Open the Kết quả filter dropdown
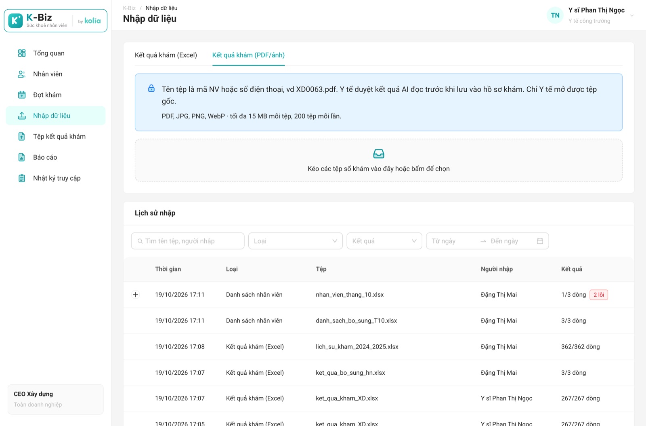 [x=384, y=241]
